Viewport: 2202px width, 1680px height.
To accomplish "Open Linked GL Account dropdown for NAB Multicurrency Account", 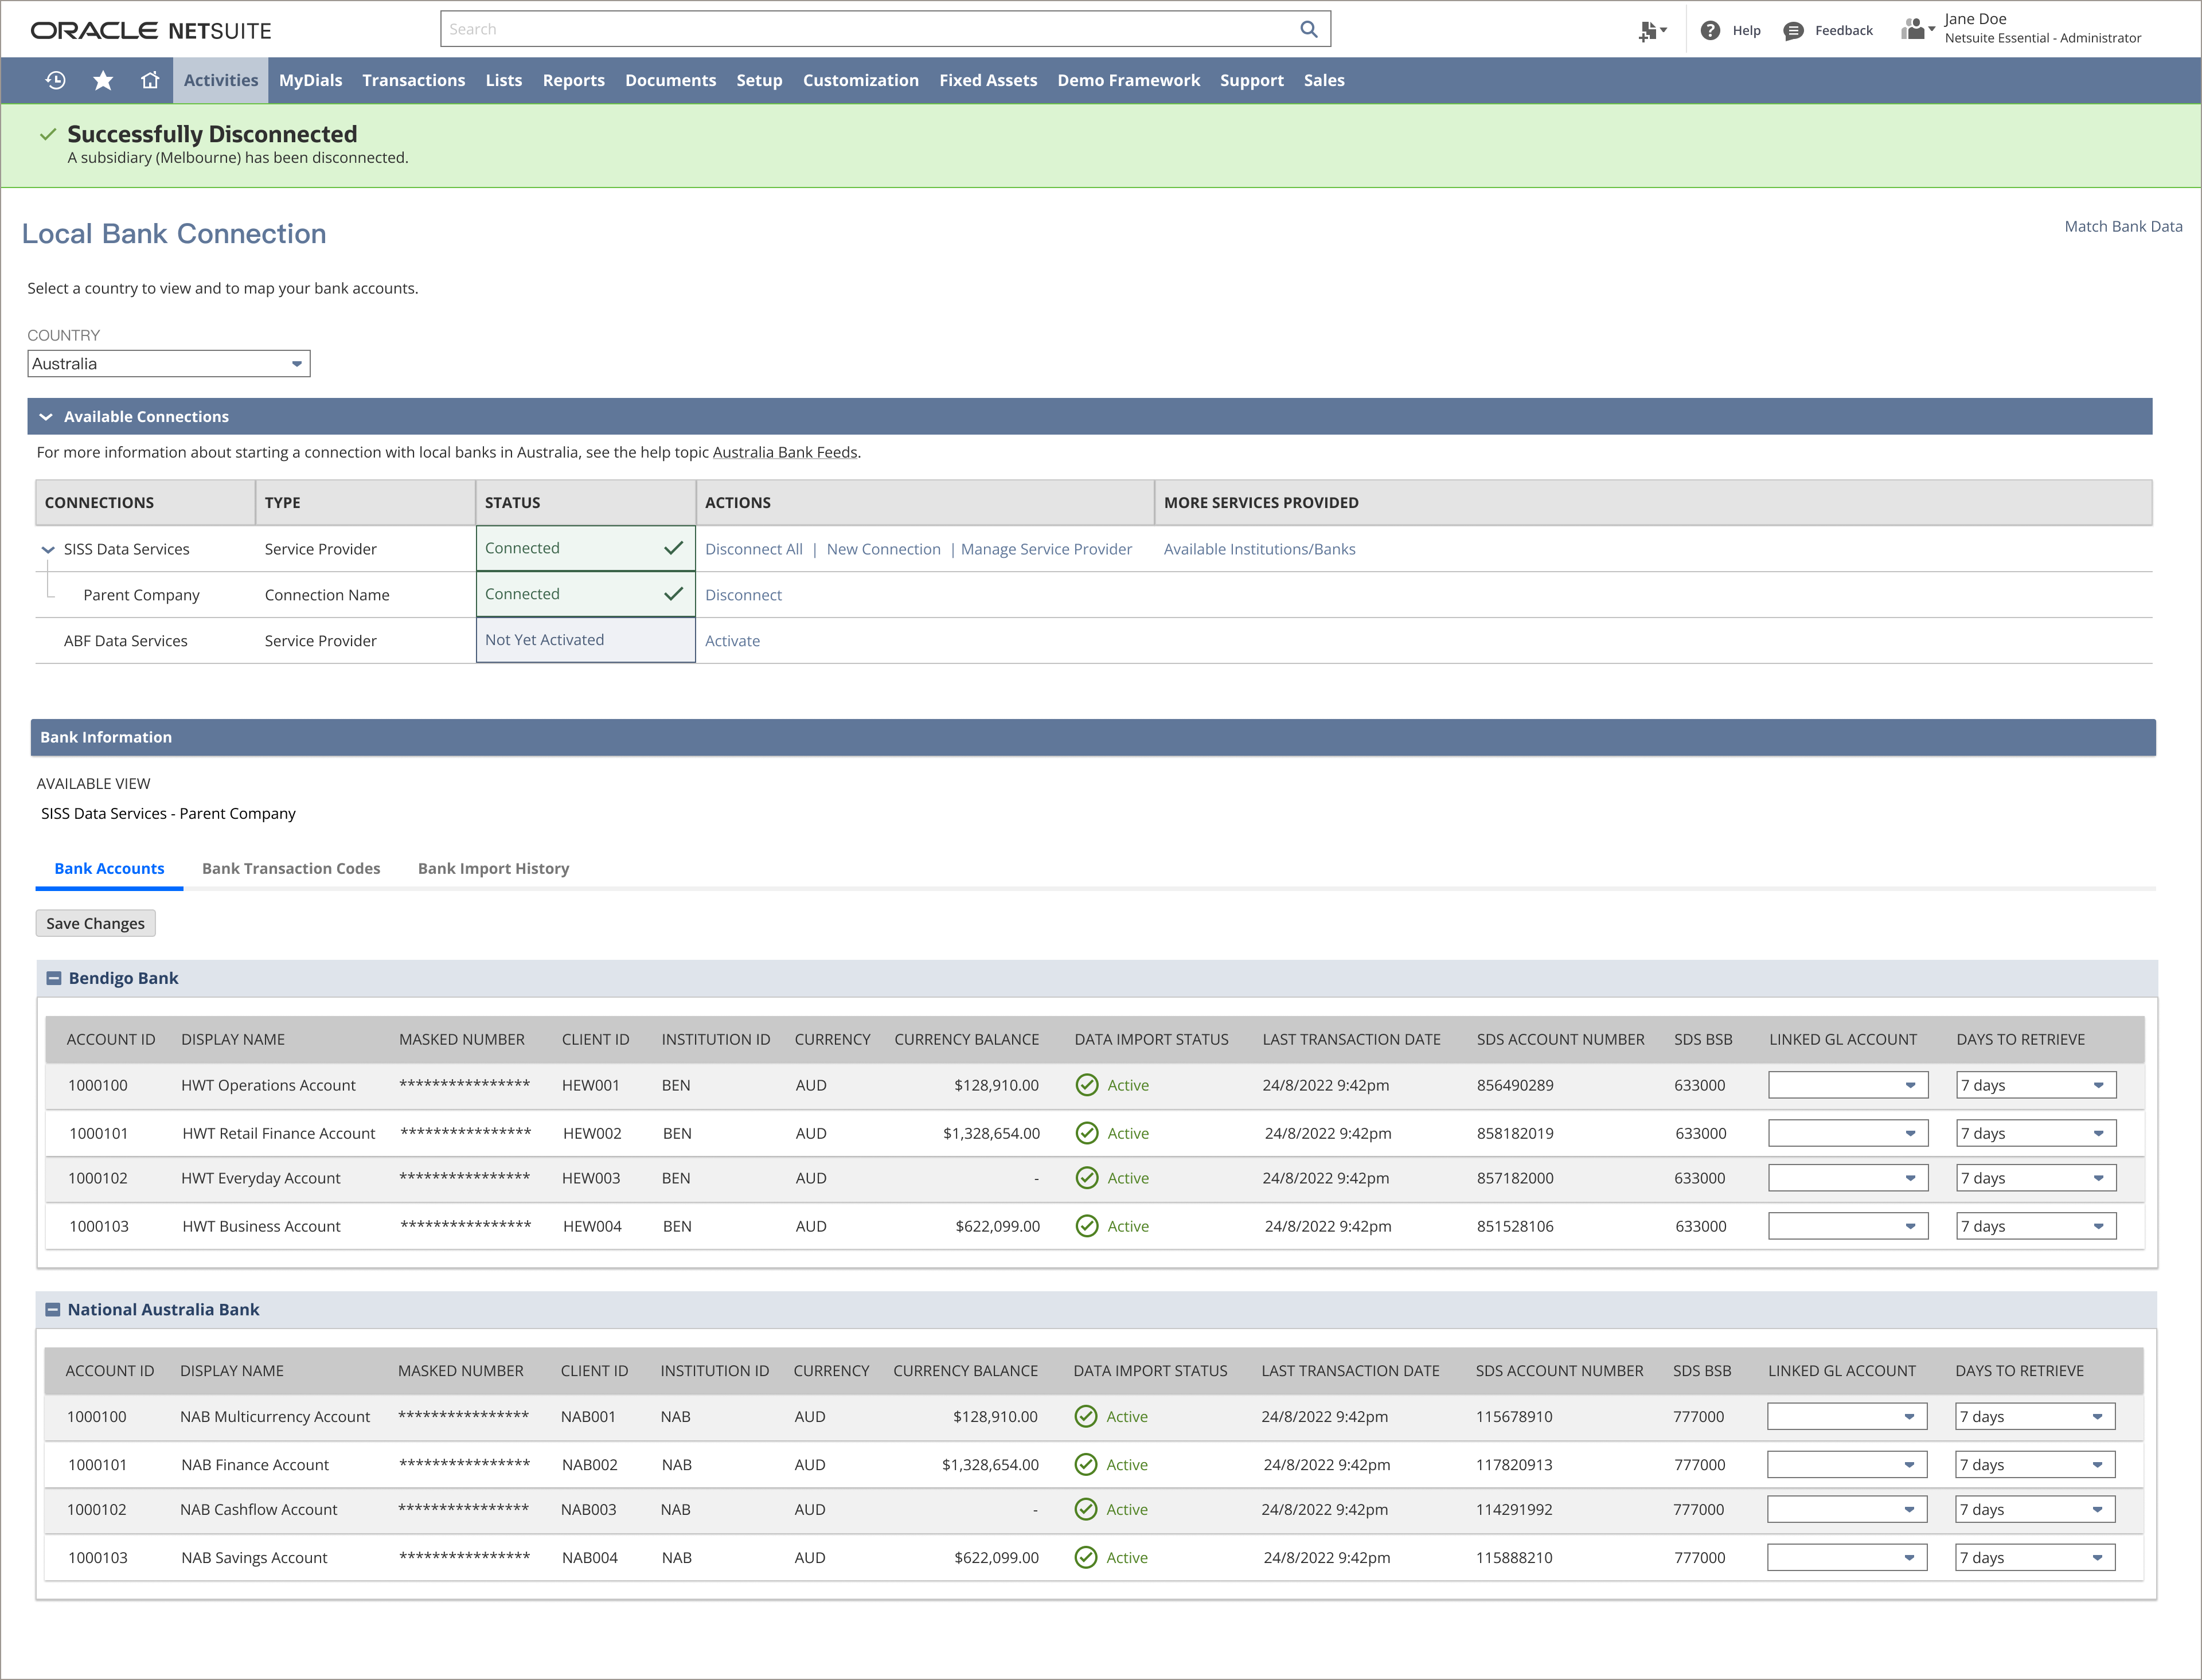I will 1847,1416.
